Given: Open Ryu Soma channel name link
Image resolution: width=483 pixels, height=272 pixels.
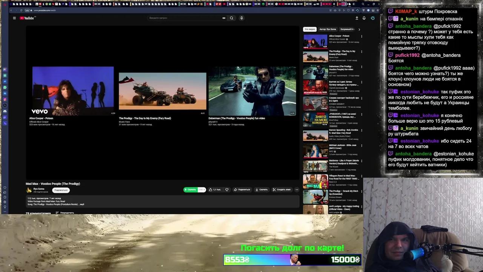Looking at the screenshot, I should 39,189.
